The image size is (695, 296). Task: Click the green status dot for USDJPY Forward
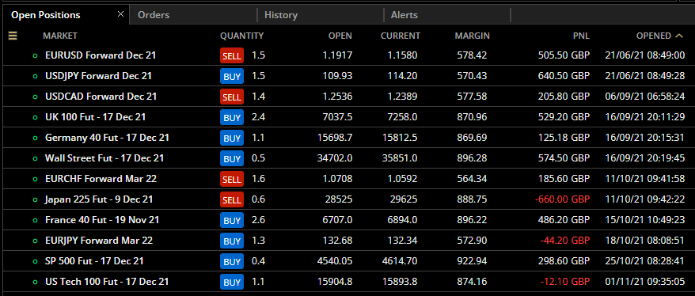pos(35,76)
